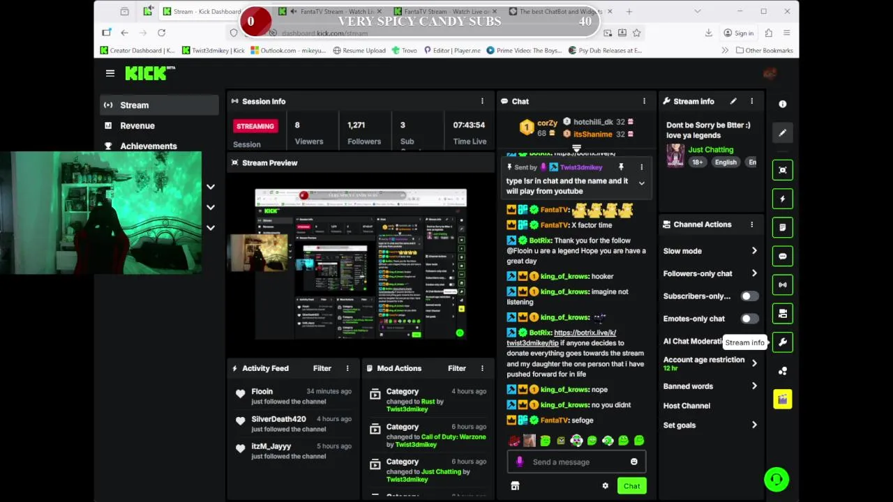This screenshot has height=502, width=893.
Task: Open Mod Actions Filter
Action: [457, 368]
